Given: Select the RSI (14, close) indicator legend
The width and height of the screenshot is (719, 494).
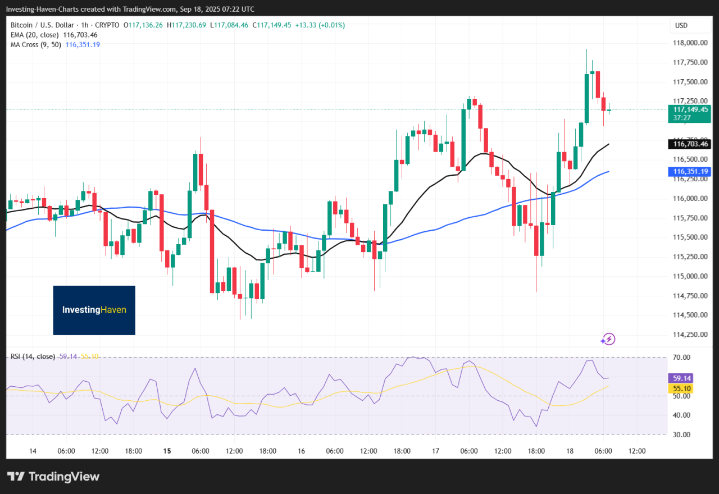Looking at the screenshot, I should 33,356.
